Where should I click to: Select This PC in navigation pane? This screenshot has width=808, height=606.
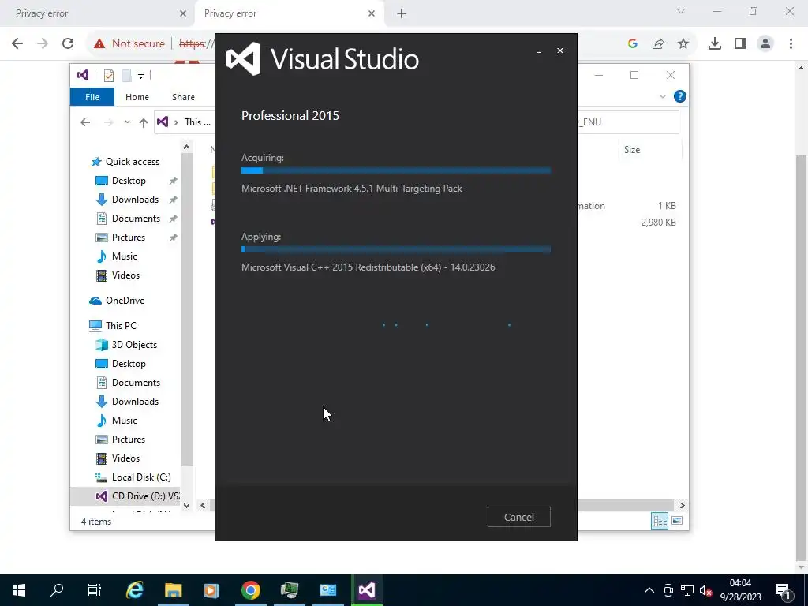tap(121, 326)
